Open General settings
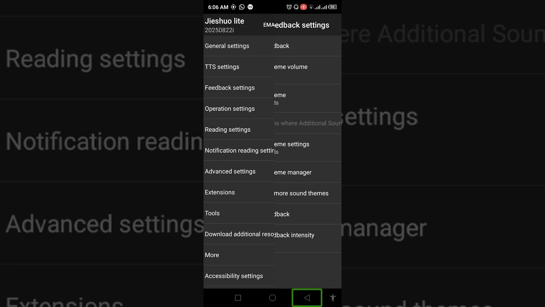 click(238, 46)
